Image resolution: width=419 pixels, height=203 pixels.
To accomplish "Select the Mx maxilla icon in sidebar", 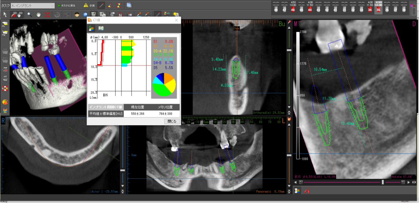I will coord(5,24).
